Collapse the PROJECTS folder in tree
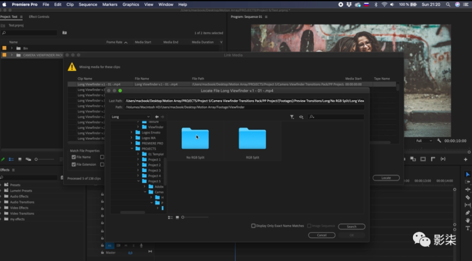The height and width of the screenshot is (261, 472). 132,149
